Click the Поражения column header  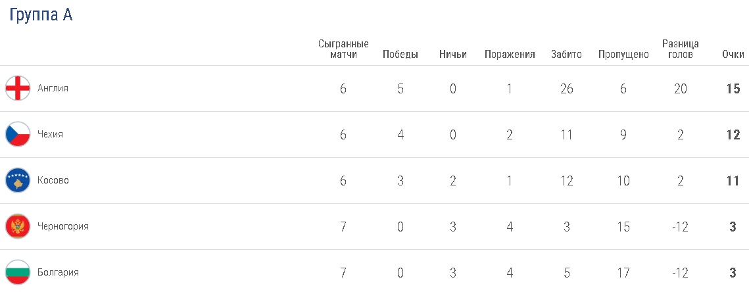pos(510,55)
